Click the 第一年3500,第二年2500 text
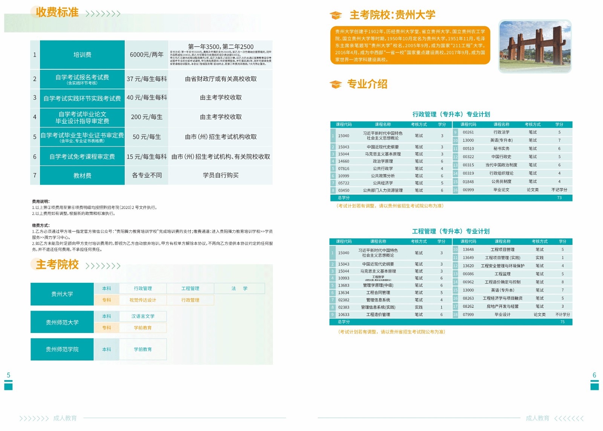 click(x=221, y=47)
